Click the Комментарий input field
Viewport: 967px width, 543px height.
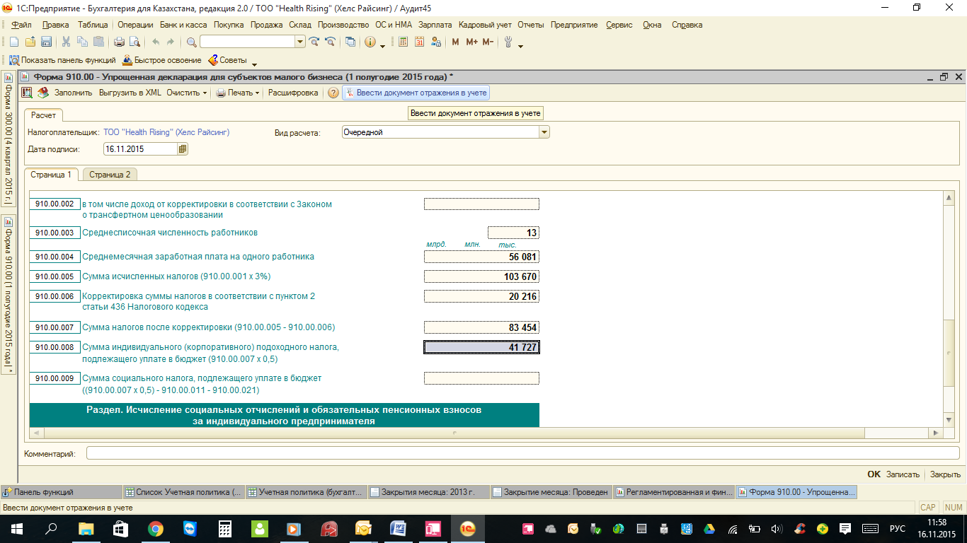523,453
